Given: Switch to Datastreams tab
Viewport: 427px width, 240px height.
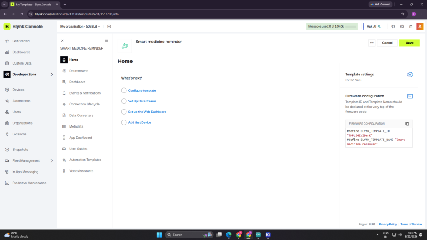Looking at the screenshot, I should (78, 71).
